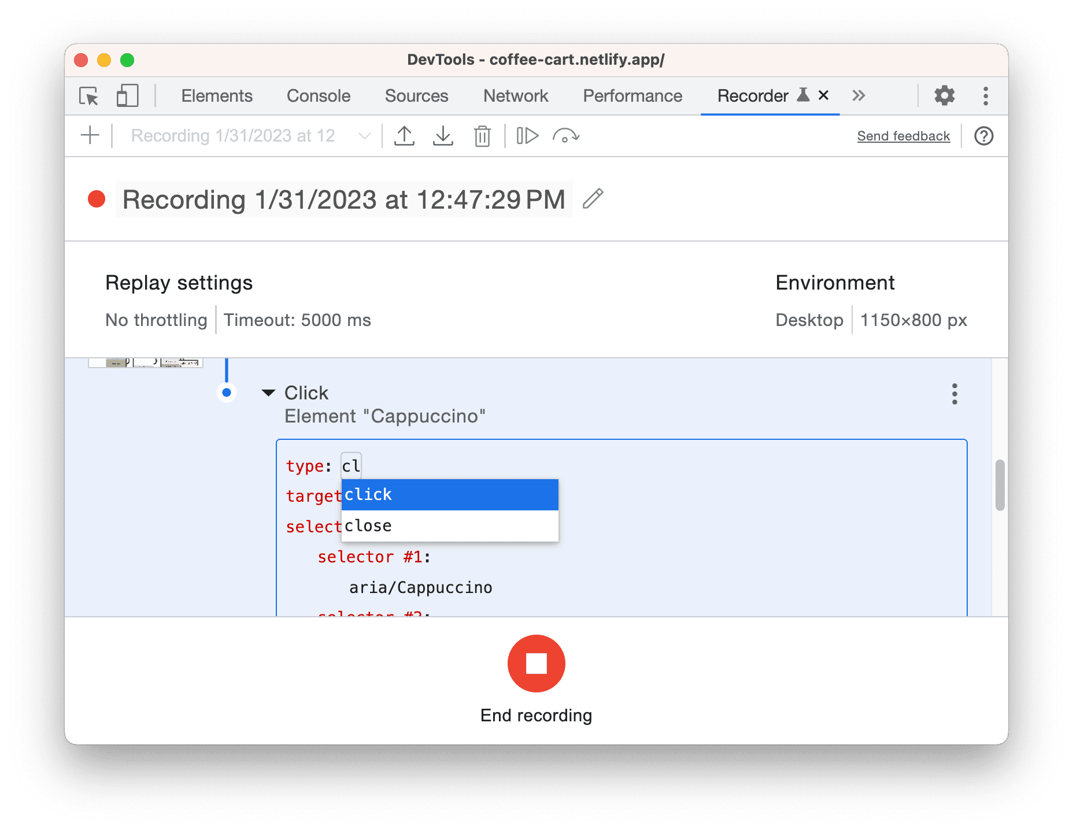Import a recording with the download icon

pyautogui.click(x=443, y=135)
